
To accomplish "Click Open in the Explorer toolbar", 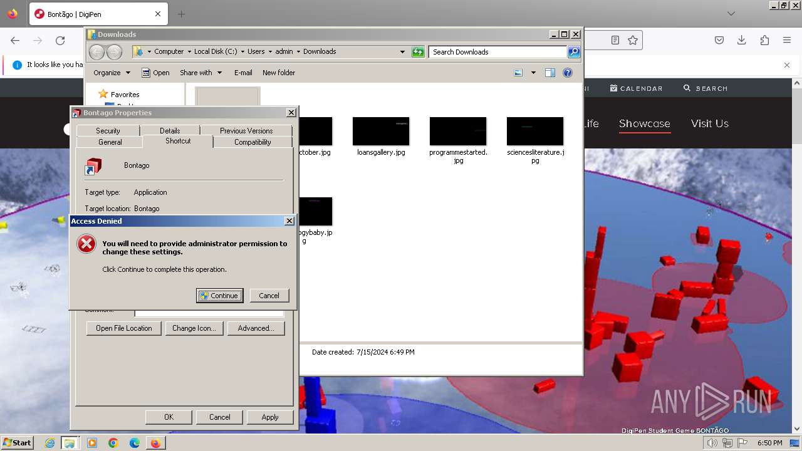I will pyautogui.click(x=155, y=73).
